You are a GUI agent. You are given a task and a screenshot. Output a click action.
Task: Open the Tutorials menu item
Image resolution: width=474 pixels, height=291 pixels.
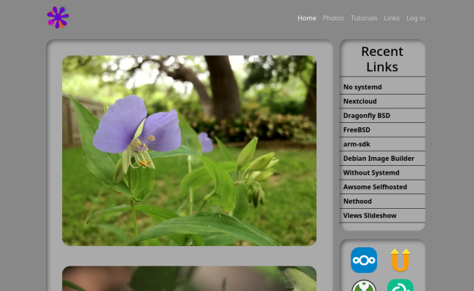[x=364, y=18]
